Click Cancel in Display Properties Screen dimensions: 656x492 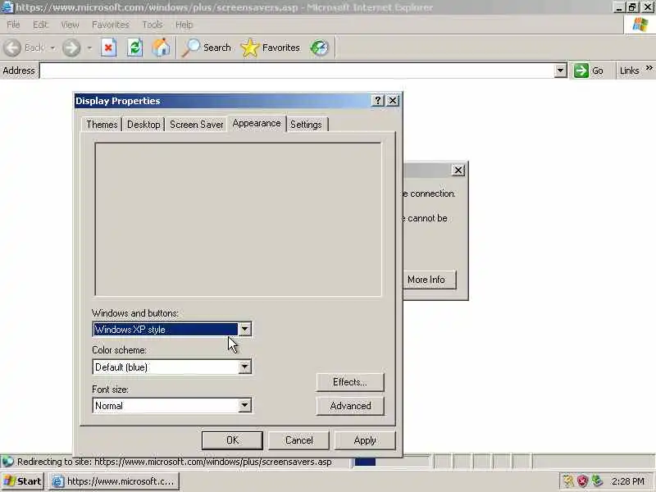(298, 440)
